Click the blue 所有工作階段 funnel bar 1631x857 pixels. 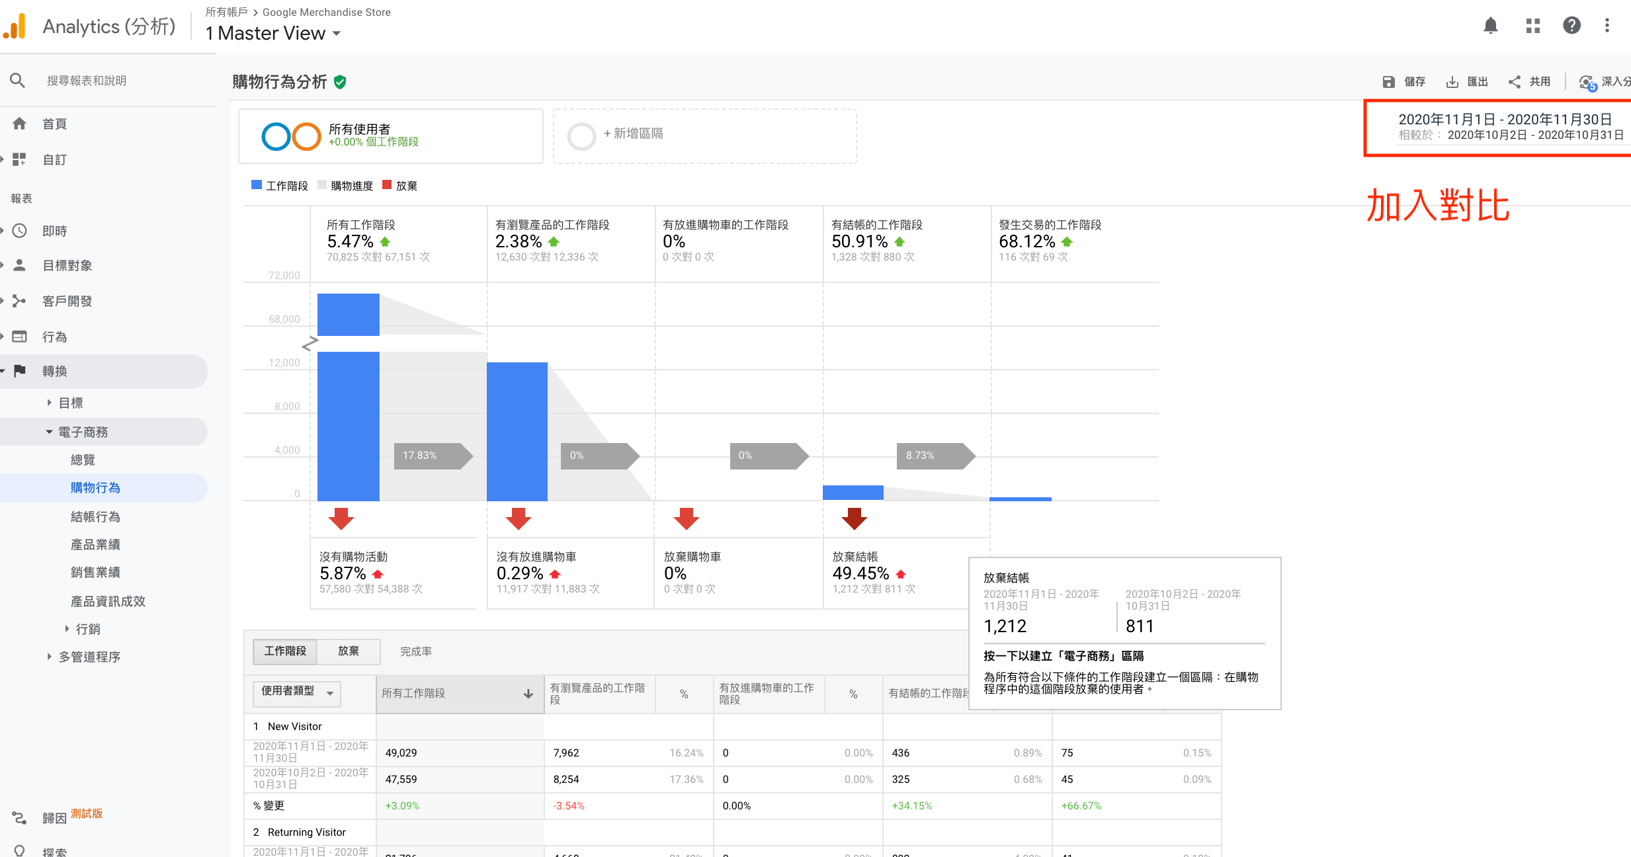pos(349,426)
